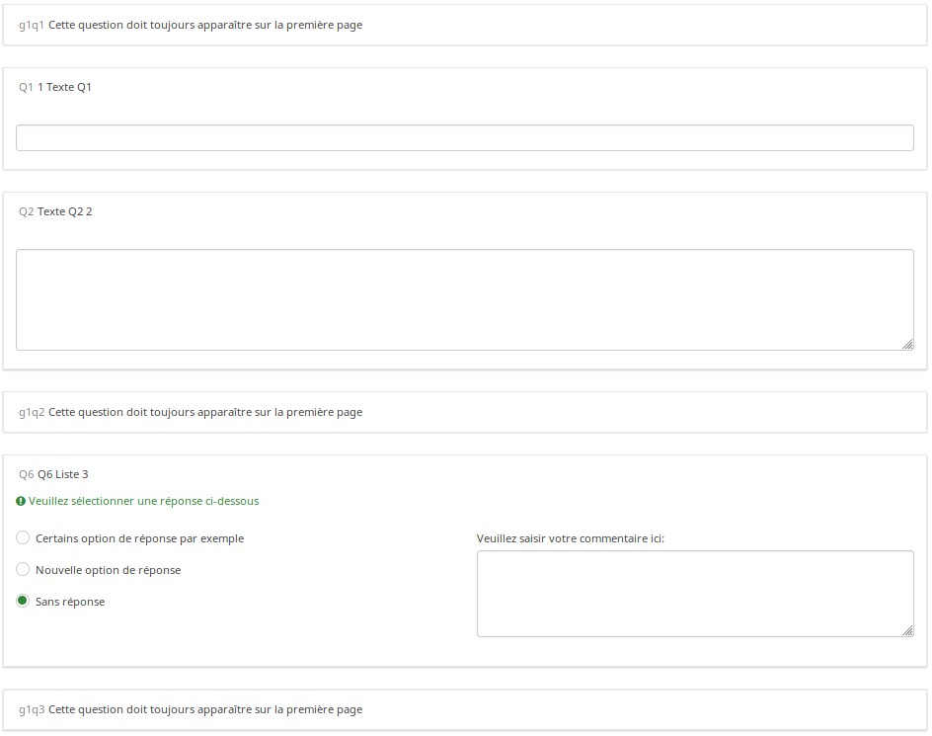Screen dimensions: 932x736
Task: Click the "Q6 Liste 3" question title
Action: [x=63, y=474]
